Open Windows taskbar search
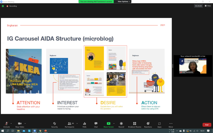This screenshot has height=133, width=213. tap(8, 131)
